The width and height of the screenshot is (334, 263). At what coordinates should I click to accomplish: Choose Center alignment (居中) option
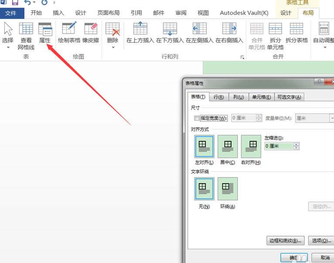228,146
